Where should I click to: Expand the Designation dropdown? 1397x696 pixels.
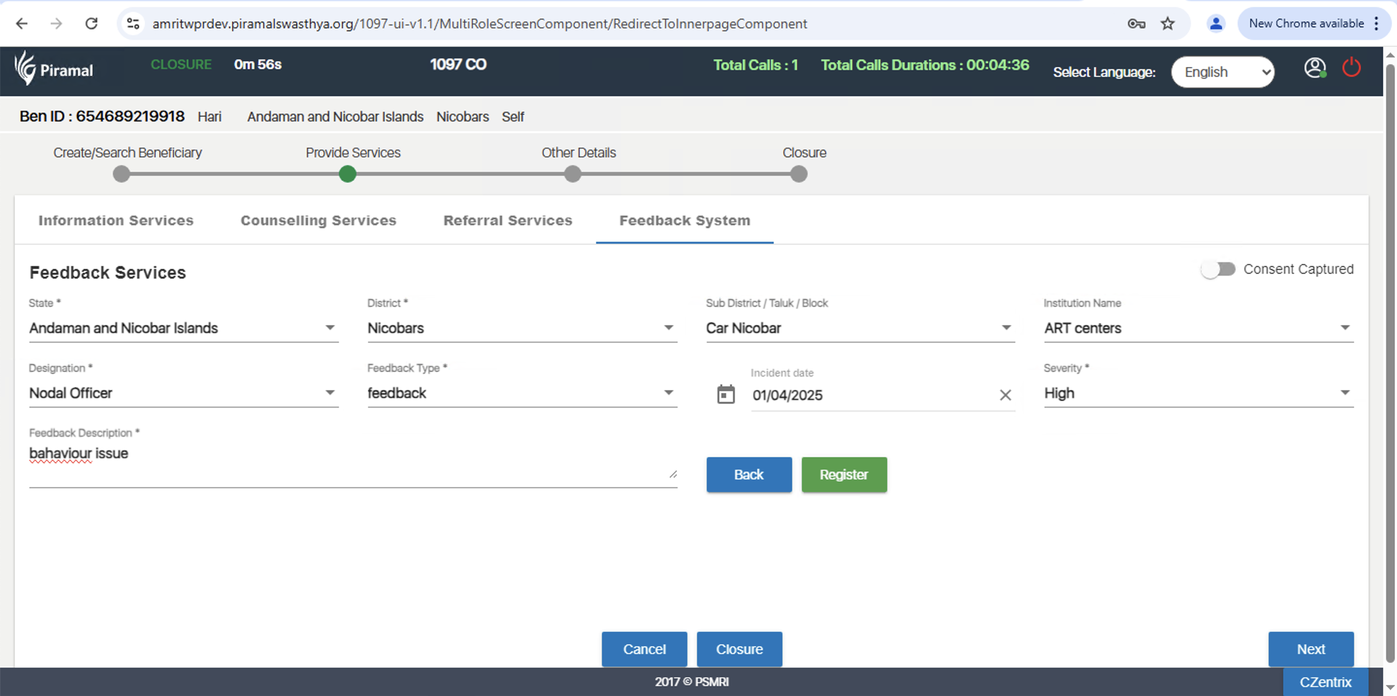coord(183,393)
